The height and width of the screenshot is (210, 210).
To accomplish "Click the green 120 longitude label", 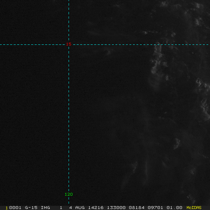I will [x=69, y=194].
